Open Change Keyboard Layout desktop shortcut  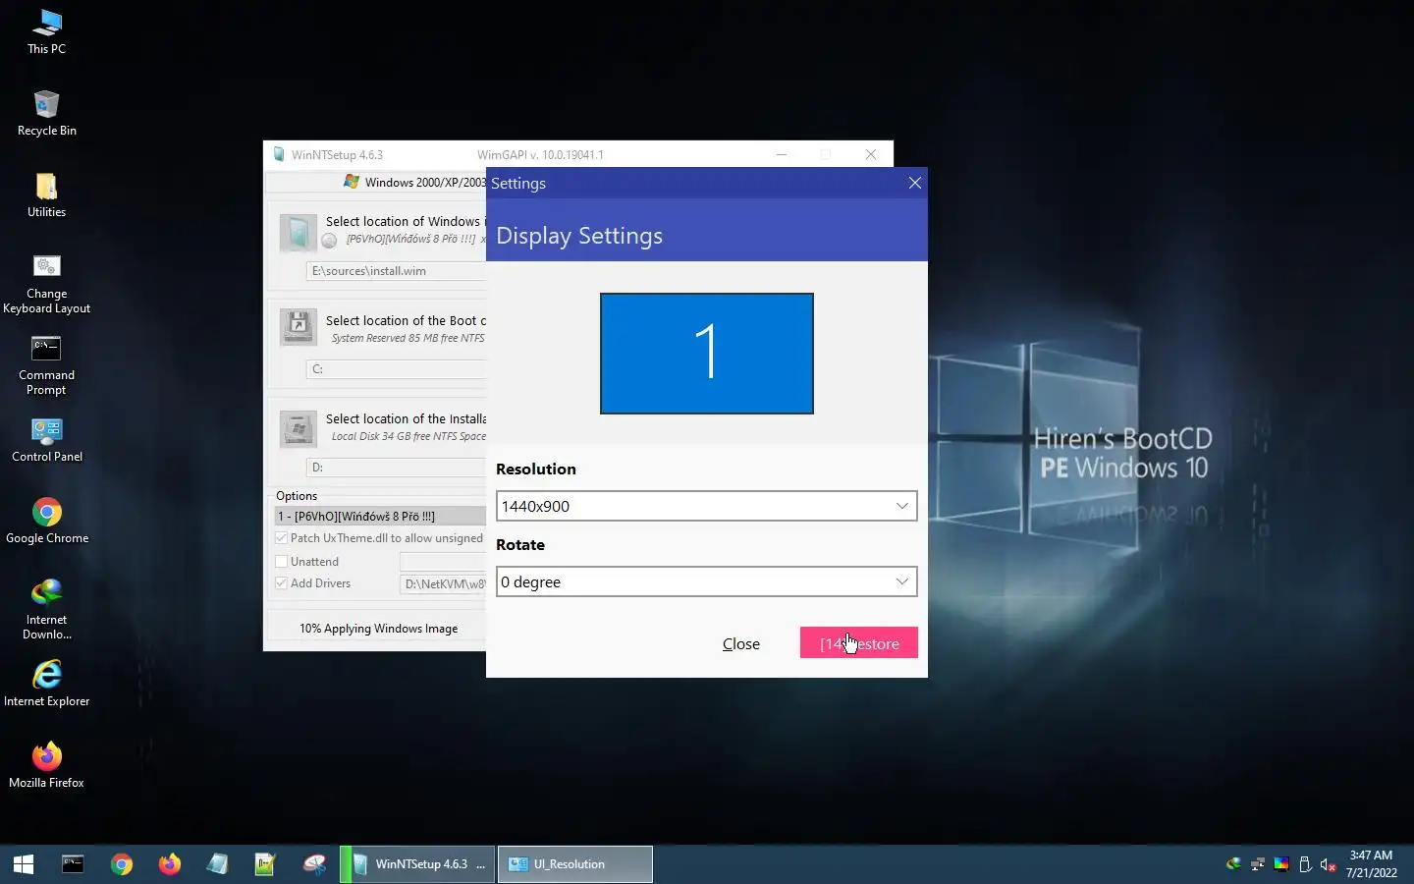[x=46, y=284]
